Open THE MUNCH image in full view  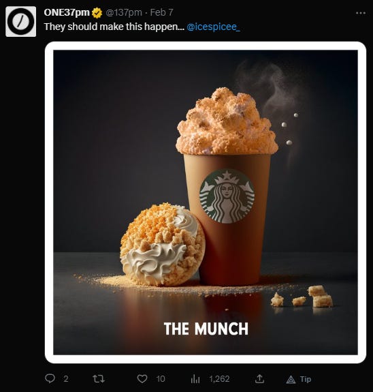coord(206,202)
